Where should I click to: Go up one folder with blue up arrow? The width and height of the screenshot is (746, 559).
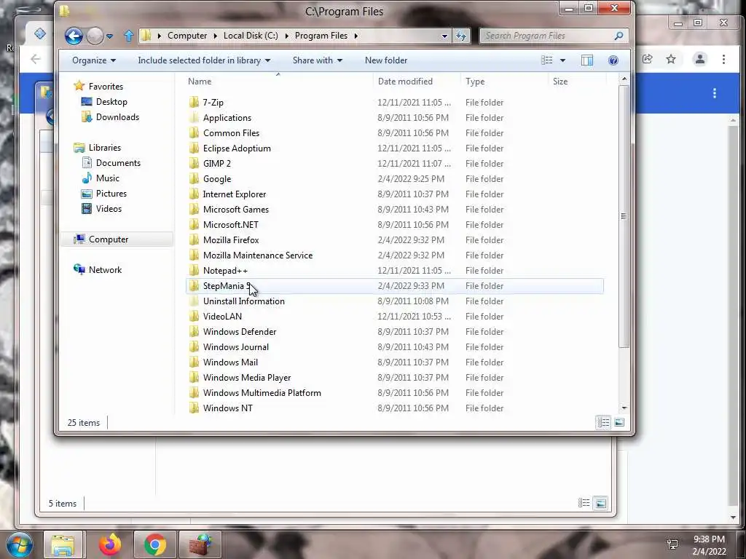128,36
